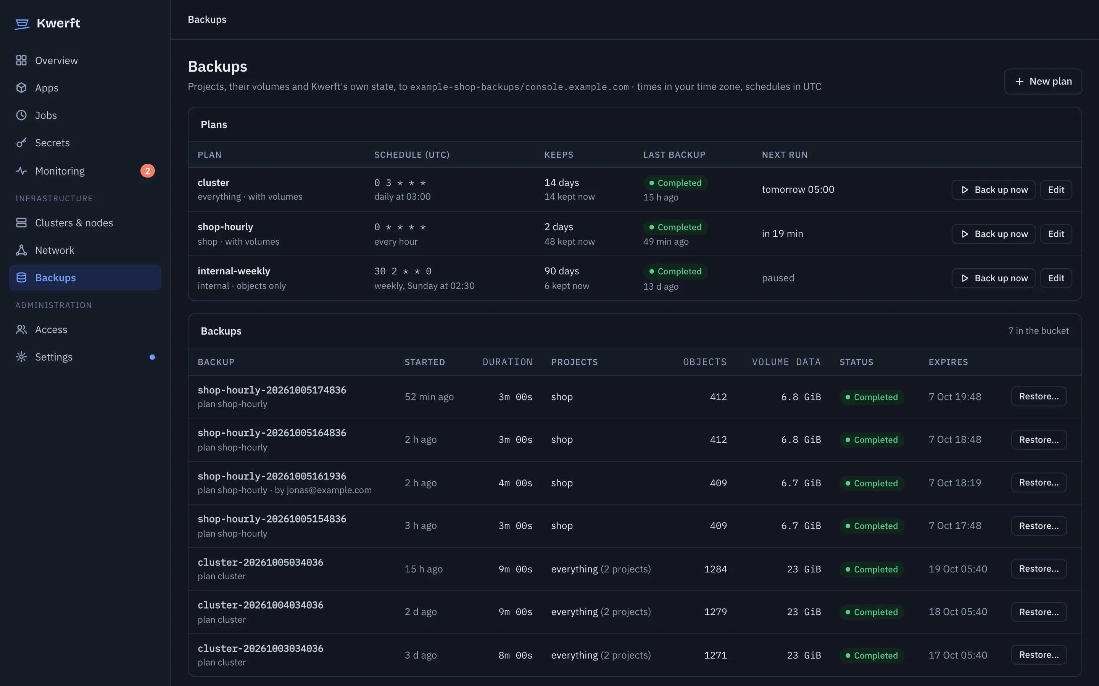The image size is (1099, 686).
Task: Click the Monitoring pulse icon
Action: point(21,171)
